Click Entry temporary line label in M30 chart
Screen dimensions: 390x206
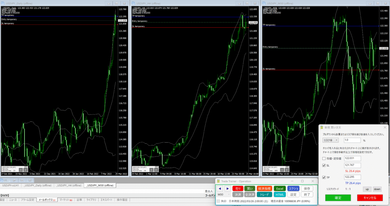point(270,47)
